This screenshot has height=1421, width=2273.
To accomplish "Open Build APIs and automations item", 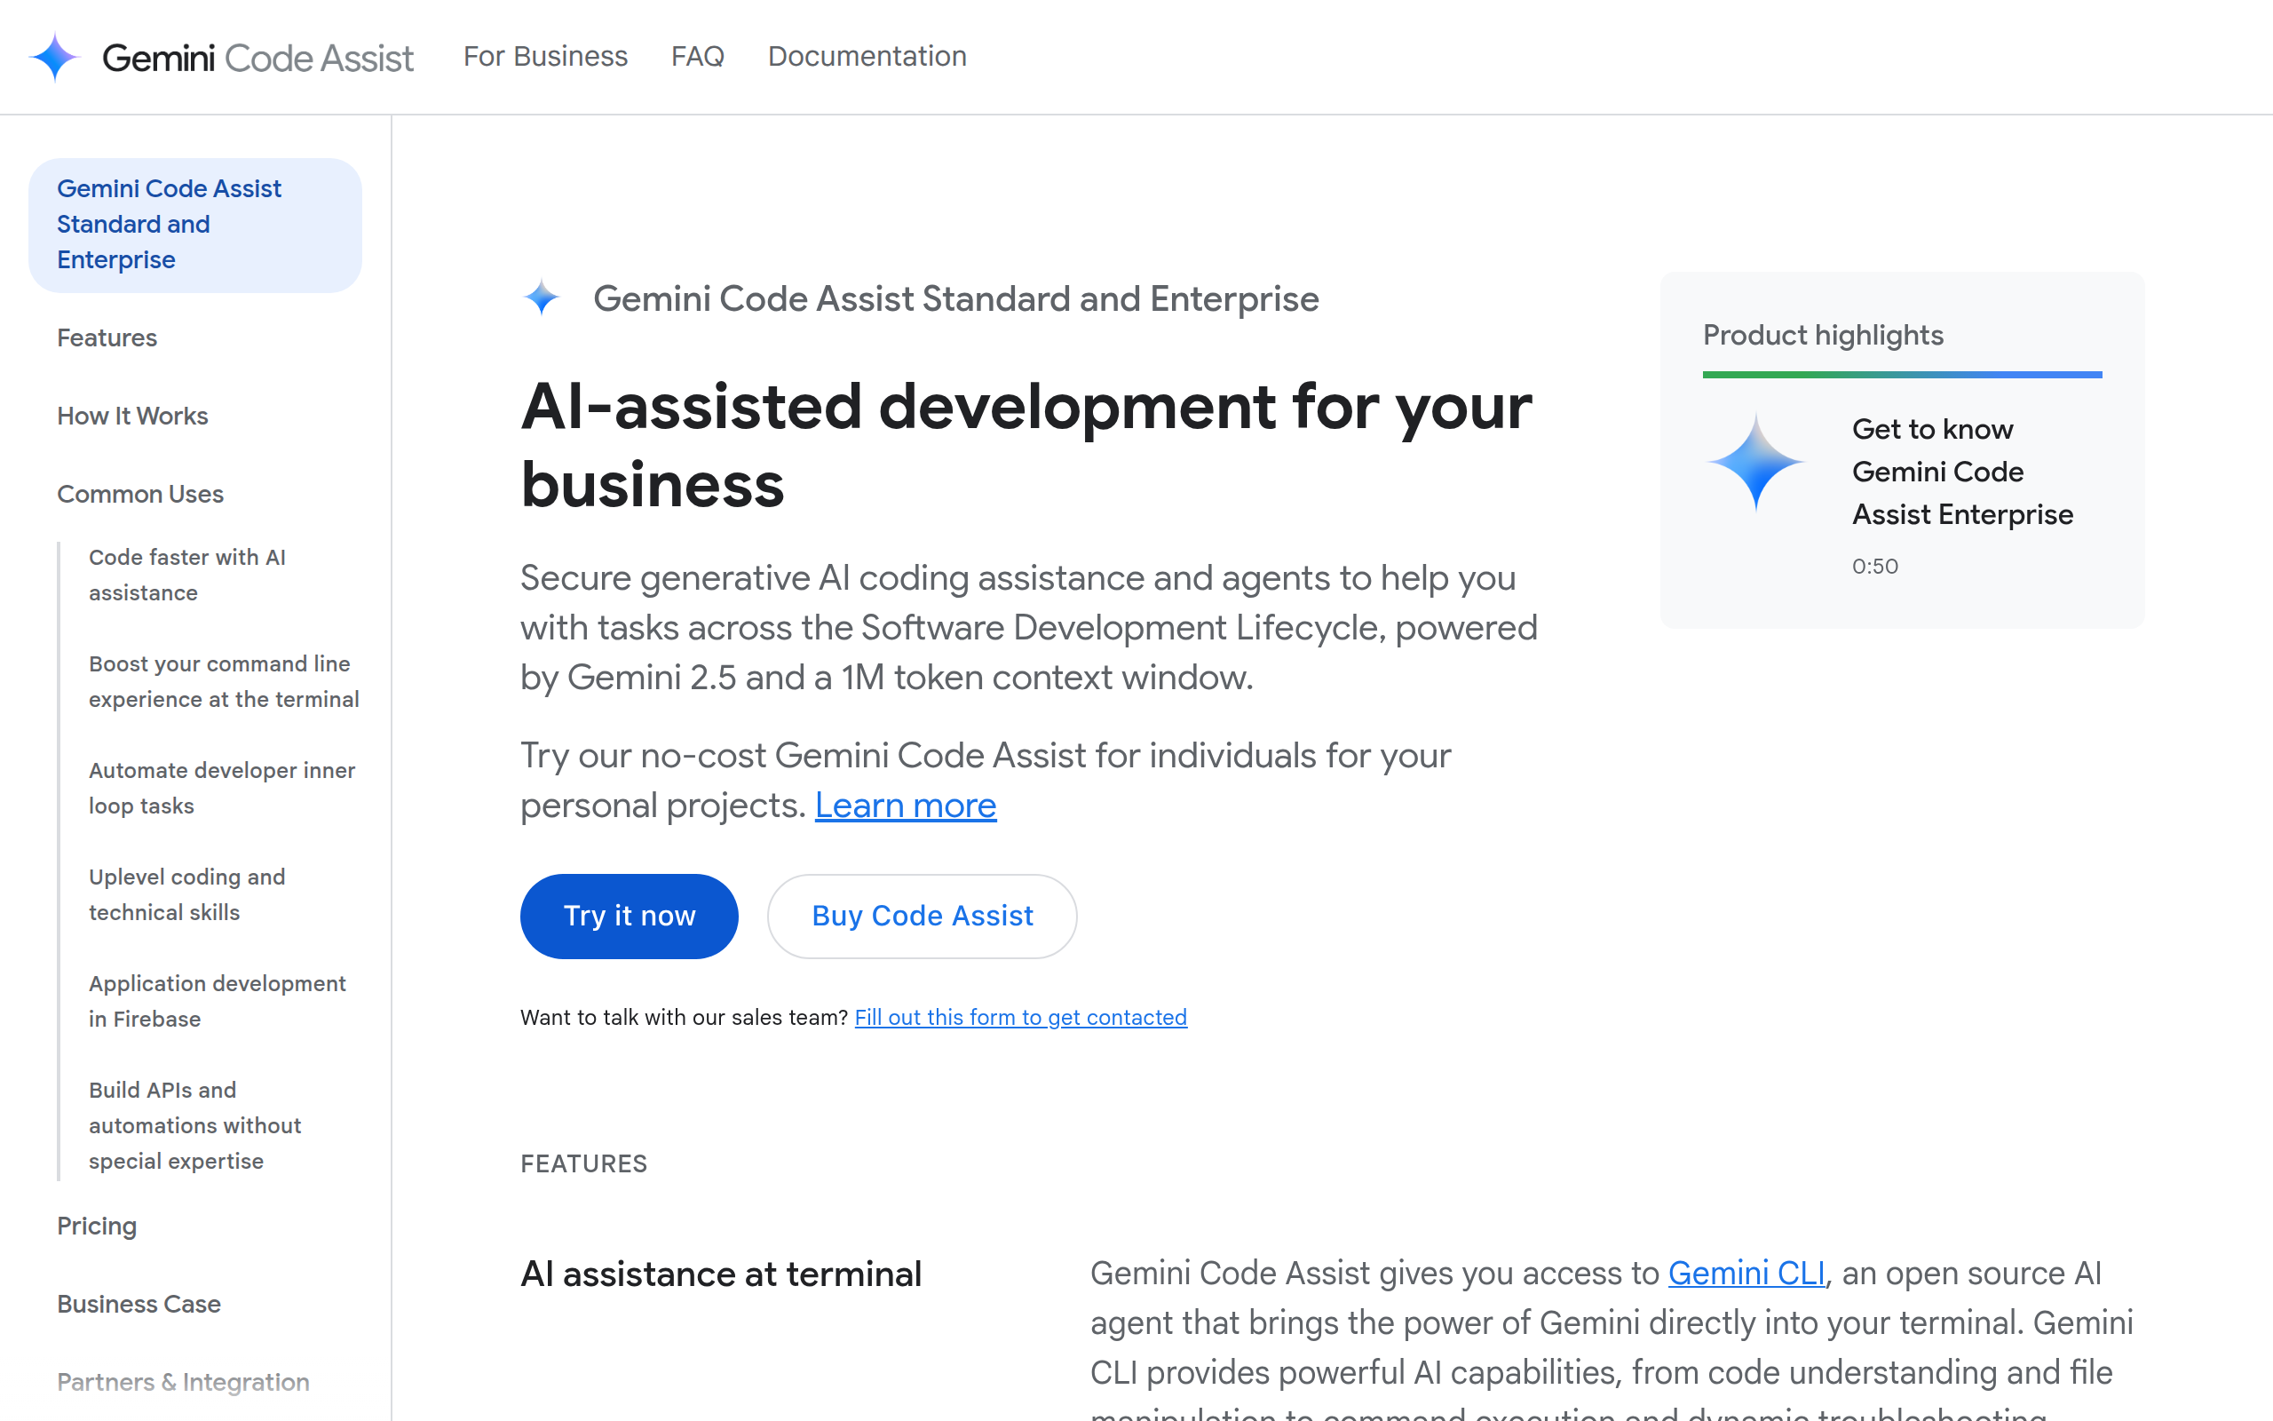I will point(194,1125).
